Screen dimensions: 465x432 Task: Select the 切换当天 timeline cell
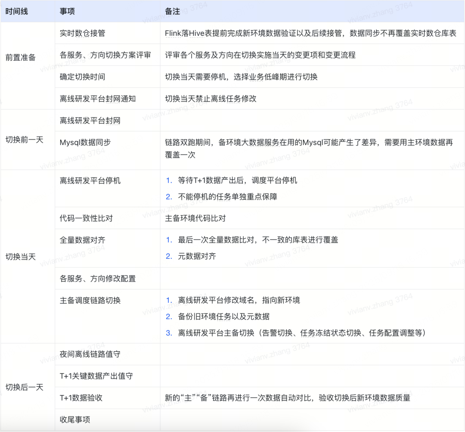point(20,257)
